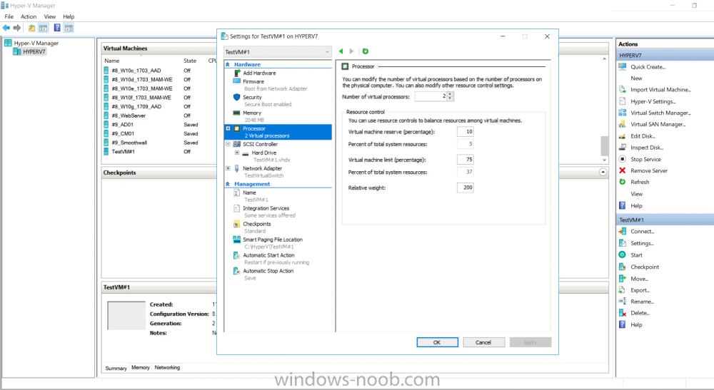The height and width of the screenshot is (390, 714).
Task: Click Inspect Disk action
Action: (647, 148)
